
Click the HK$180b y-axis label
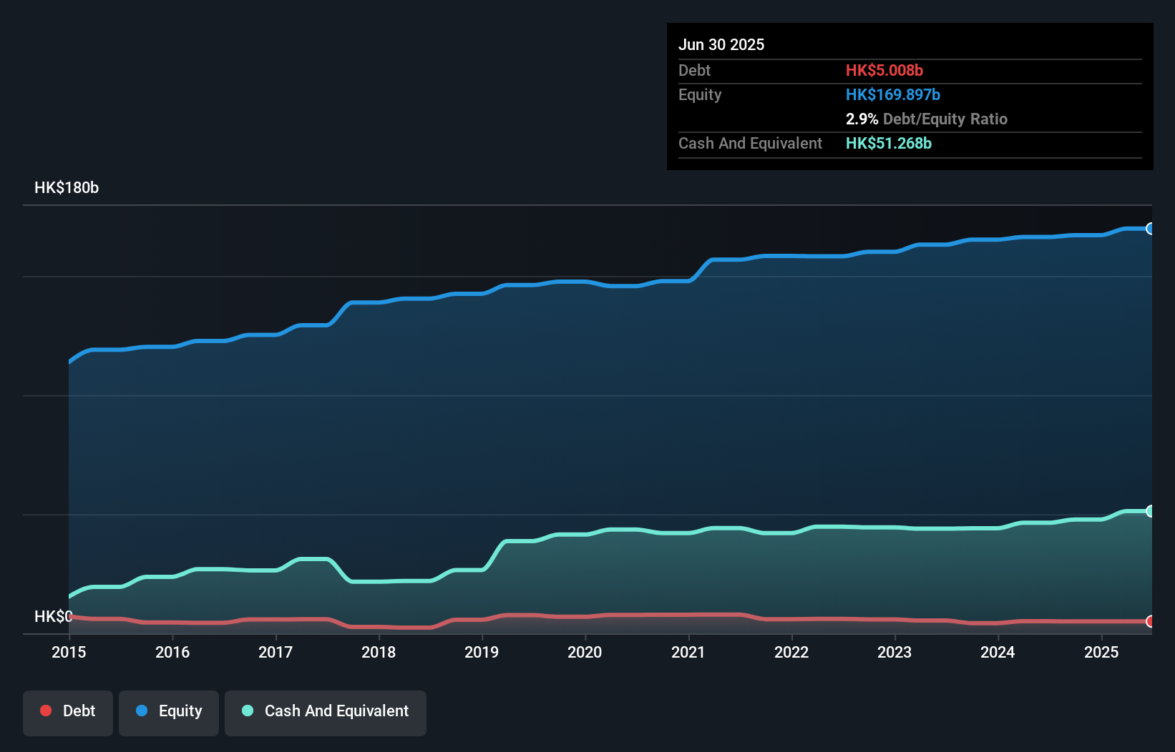point(67,188)
